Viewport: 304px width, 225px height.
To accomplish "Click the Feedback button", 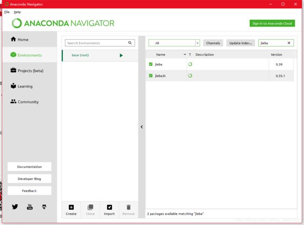I will (x=29, y=191).
